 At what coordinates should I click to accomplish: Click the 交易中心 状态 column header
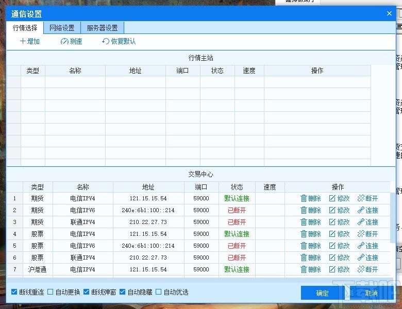(237, 187)
